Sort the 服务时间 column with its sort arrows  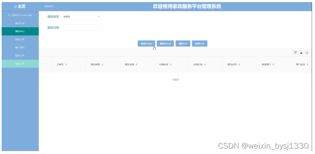(239, 65)
